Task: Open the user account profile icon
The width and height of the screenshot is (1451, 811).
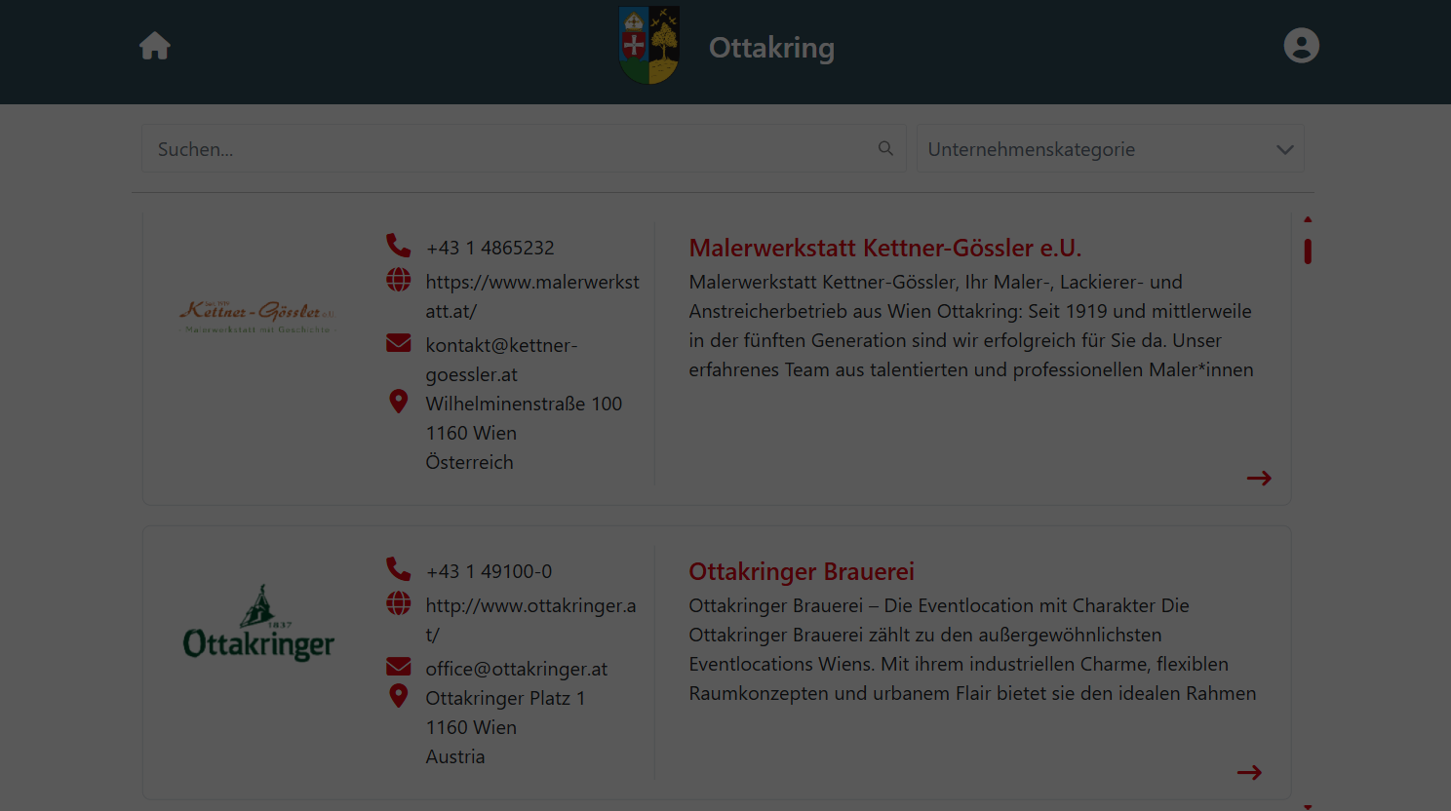Action: (1301, 46)
